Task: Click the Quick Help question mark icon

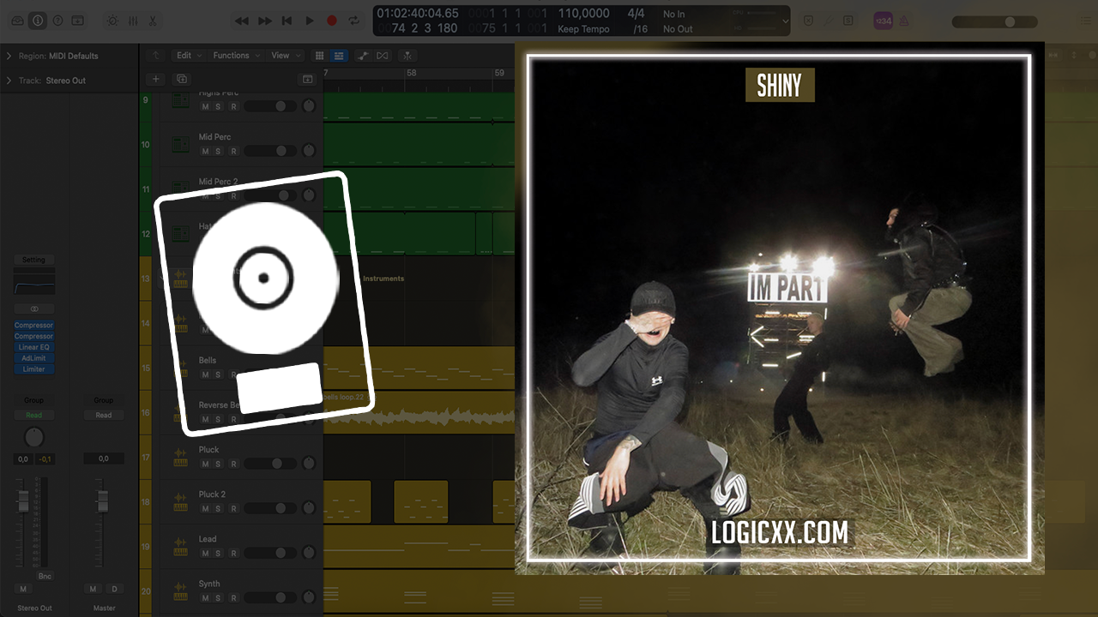Action: (57, 21)
